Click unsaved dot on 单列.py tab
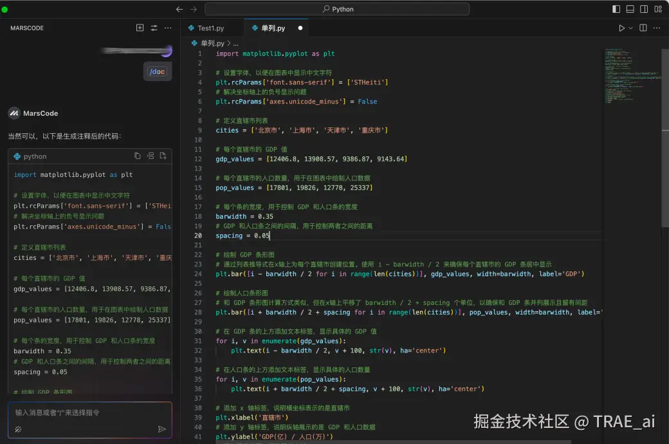Viewport: 669px width, 444px height. [300, 28]
